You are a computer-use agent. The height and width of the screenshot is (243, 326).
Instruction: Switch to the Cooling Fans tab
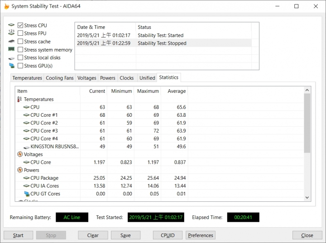tap(60, 78)
